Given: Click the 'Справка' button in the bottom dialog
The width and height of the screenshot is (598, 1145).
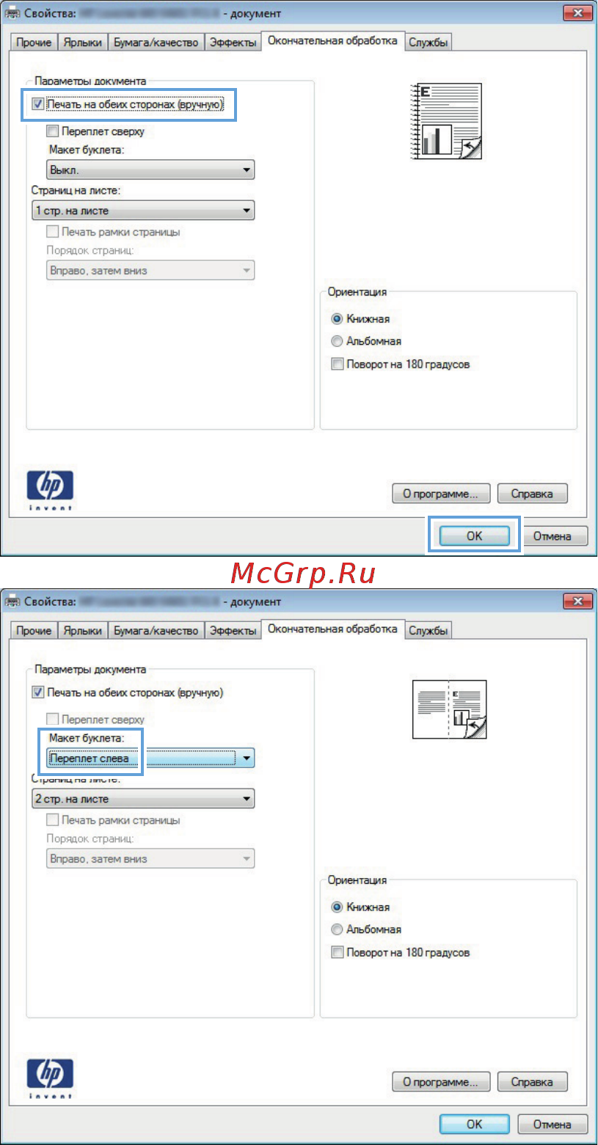Looking at the screenshot, I should point(533,1081).
